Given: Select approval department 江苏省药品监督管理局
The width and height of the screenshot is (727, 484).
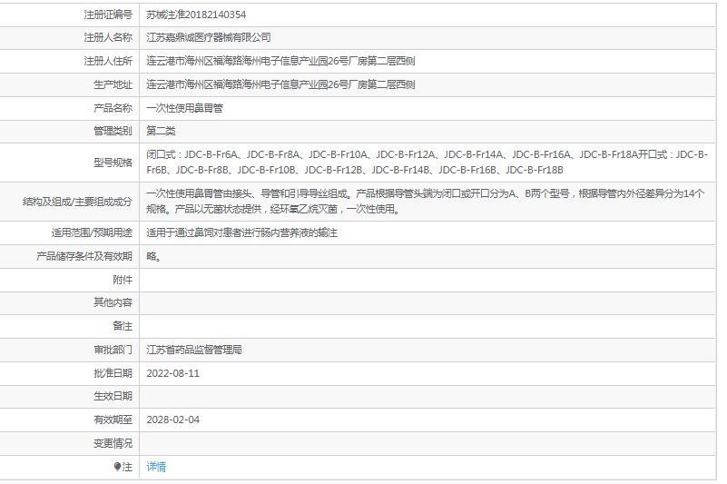Looking at the screenshot, I should (194, 350).
